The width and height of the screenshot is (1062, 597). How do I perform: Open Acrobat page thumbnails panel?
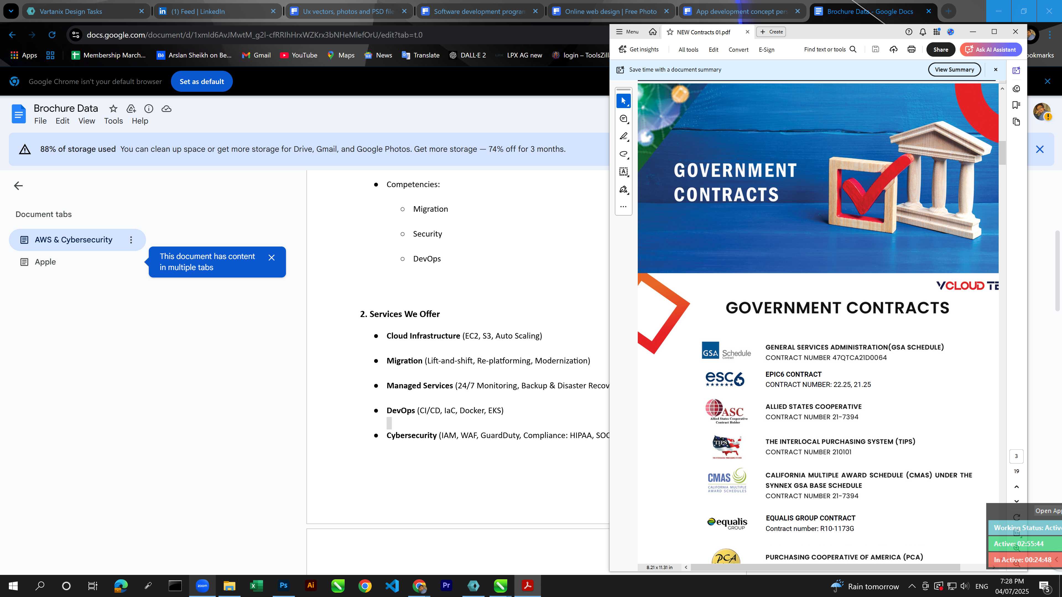coord(1016,122)
